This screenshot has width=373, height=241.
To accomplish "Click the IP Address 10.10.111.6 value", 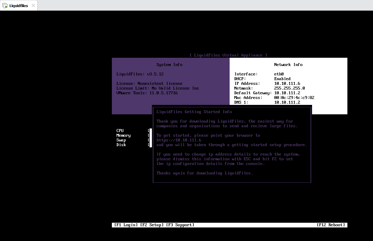I will coord(287,84).
